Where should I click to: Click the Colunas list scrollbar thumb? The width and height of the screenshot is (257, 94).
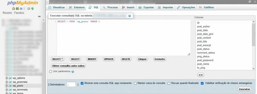pyautogui.click(x=253, y=35)
